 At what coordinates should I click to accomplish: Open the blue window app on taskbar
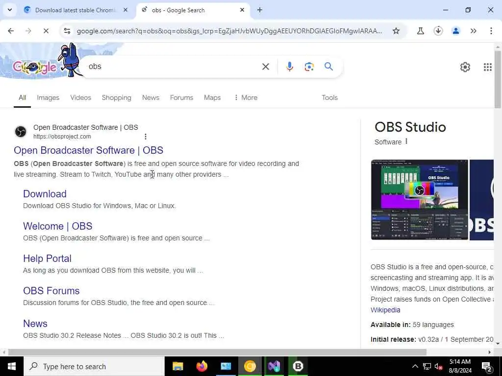(226, 366)
